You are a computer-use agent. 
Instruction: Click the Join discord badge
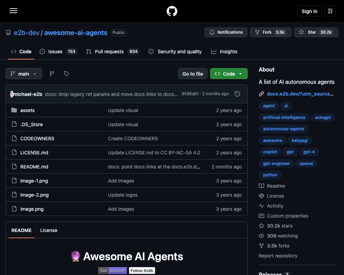[x=112, y=271]
